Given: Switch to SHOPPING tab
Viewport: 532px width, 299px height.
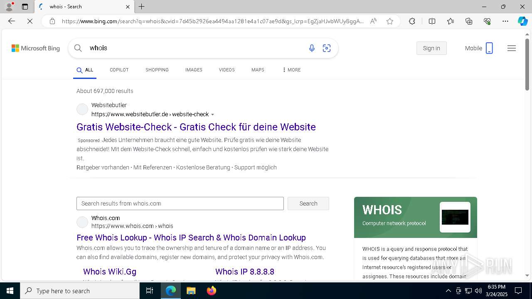Looking at the screenshot, I should tap(157, 70).
